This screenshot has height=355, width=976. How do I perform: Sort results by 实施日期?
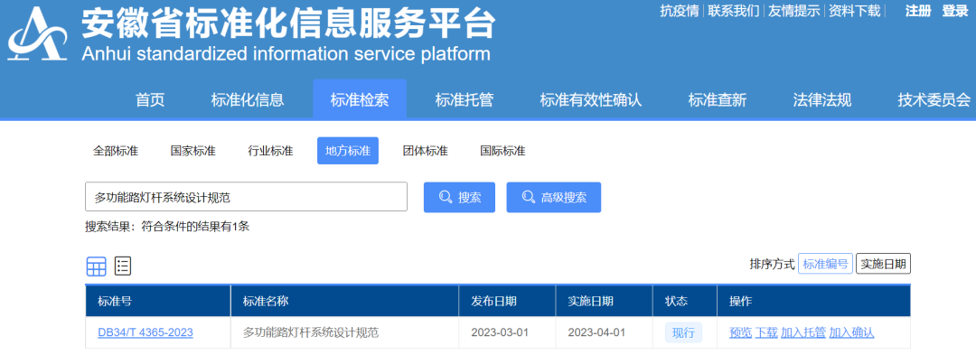coord(883,264)
